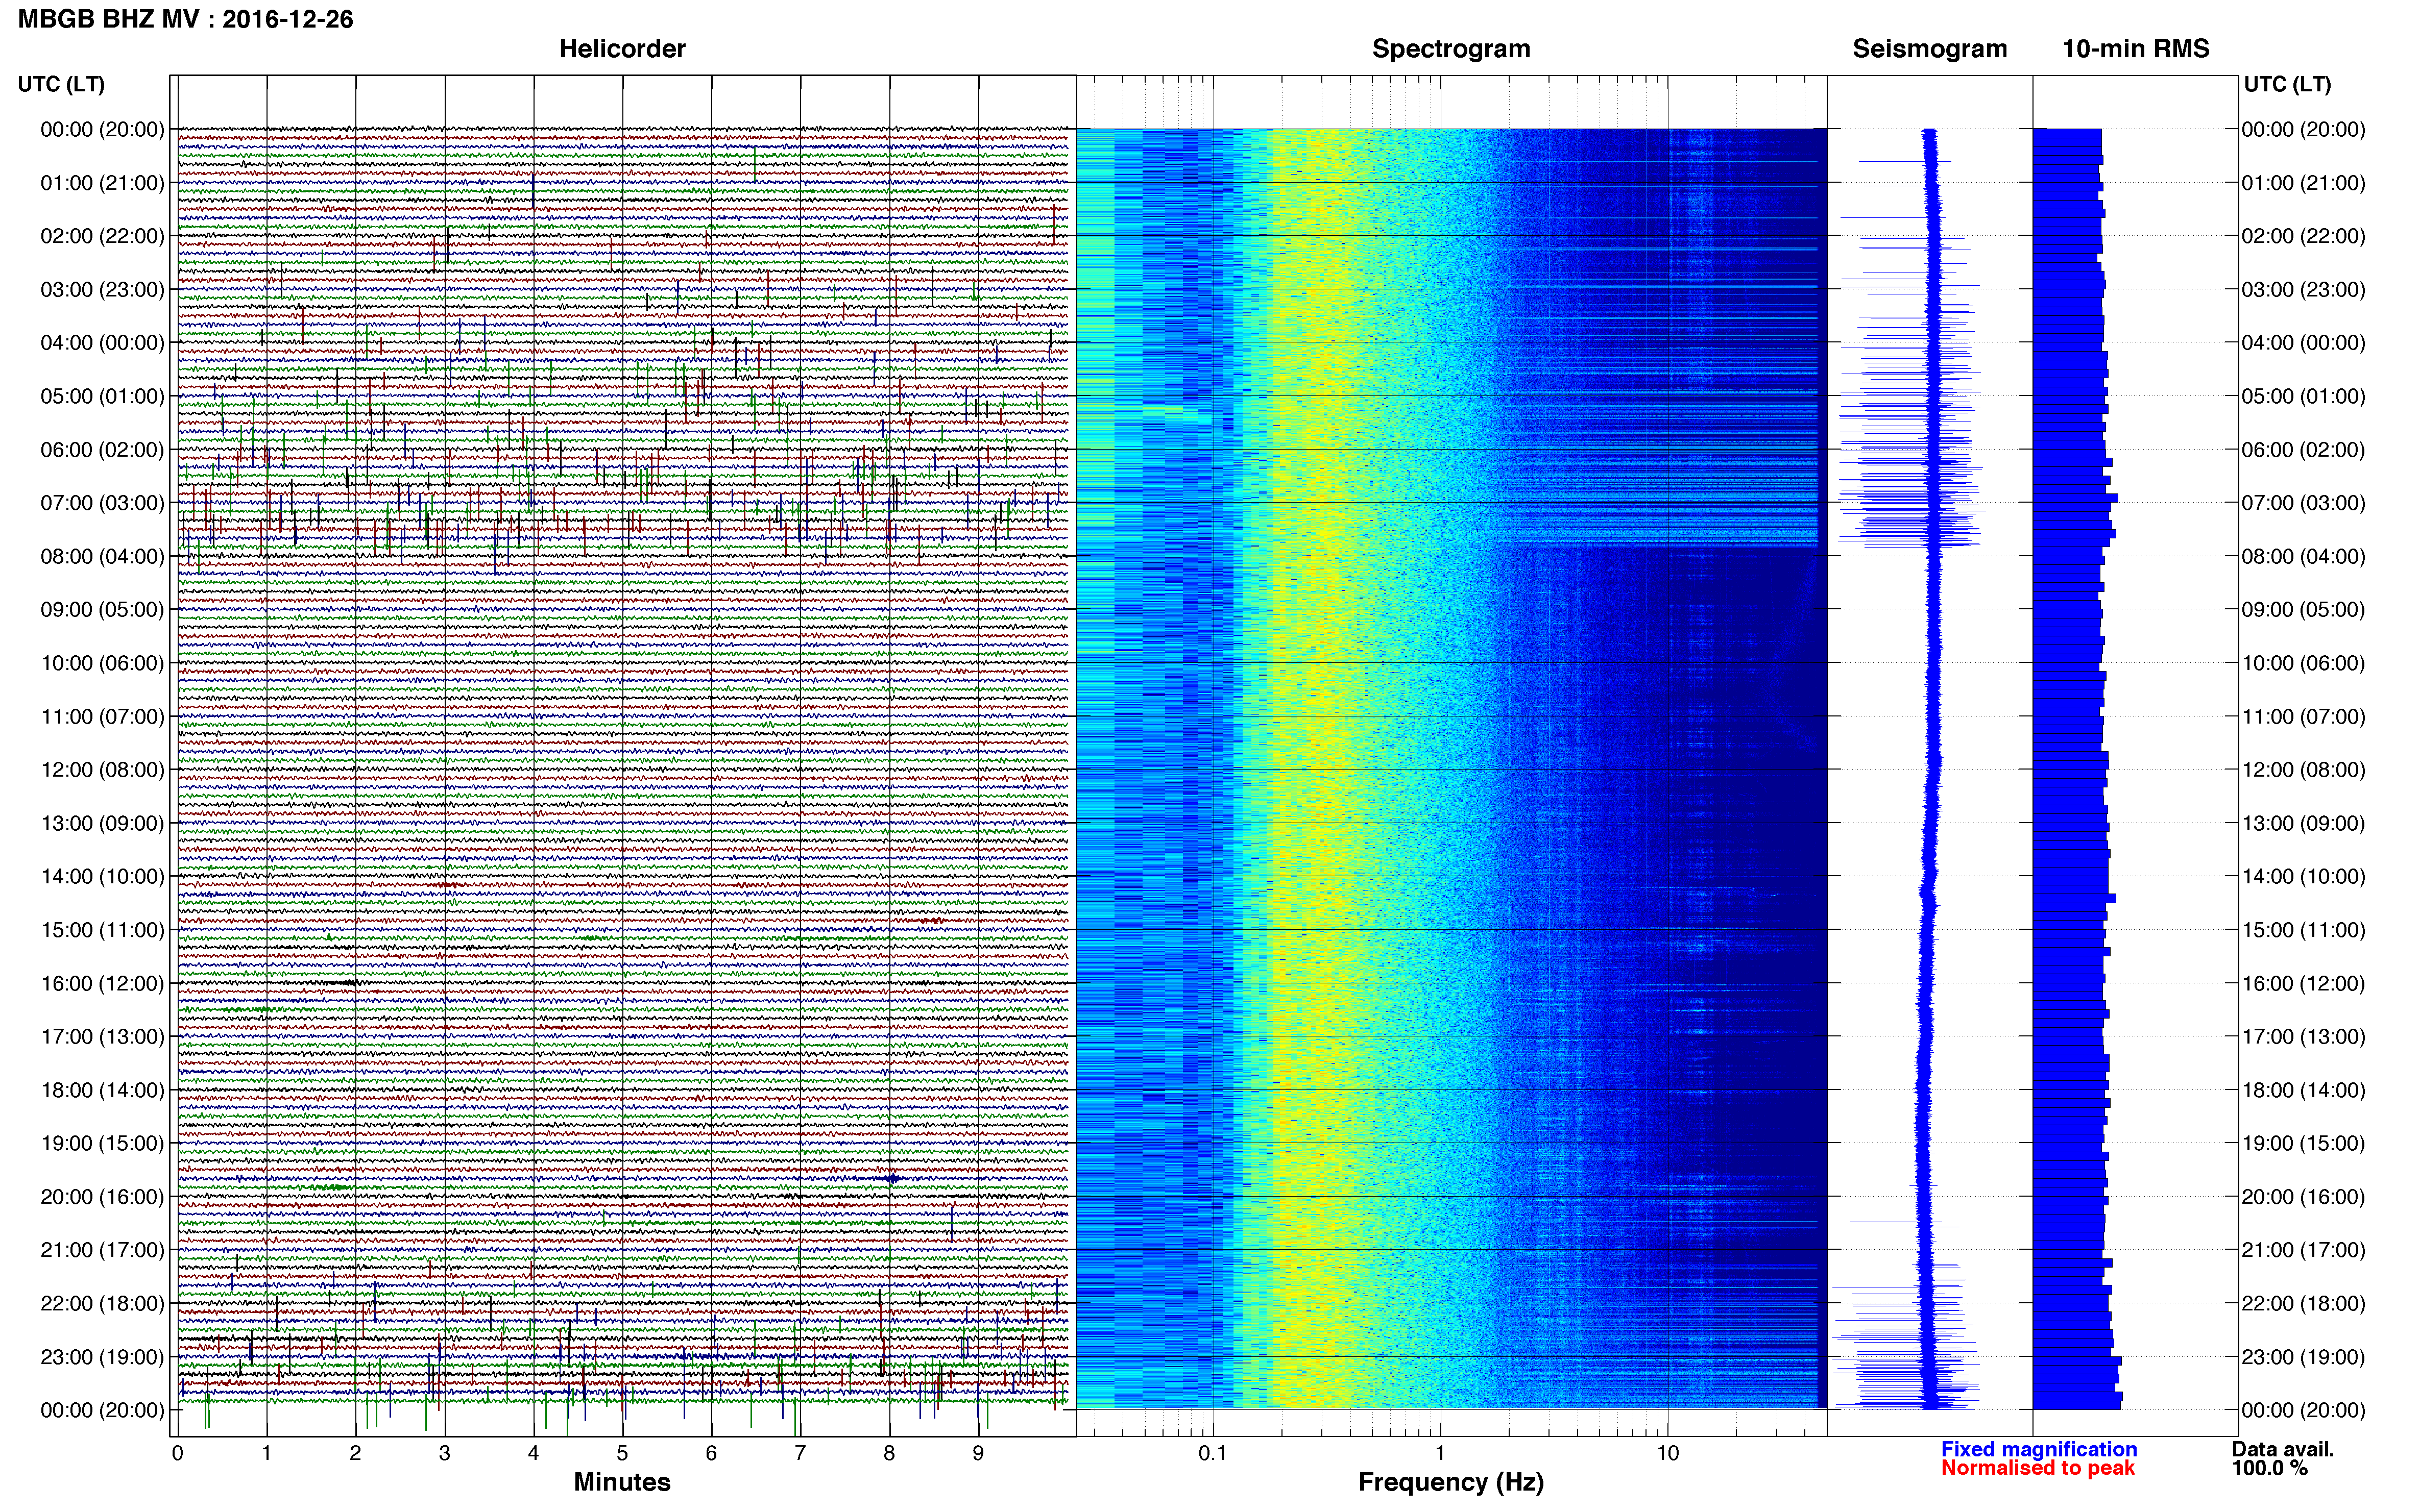The width and height of the screenshot is (2420, 1512).
Task: Click left time label 11:00 (07:00)
Action: point(102,717)
